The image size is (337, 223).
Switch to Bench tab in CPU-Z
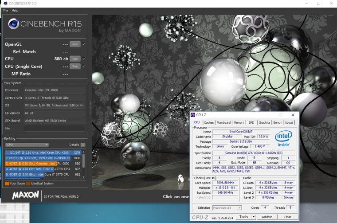[277, 122]
